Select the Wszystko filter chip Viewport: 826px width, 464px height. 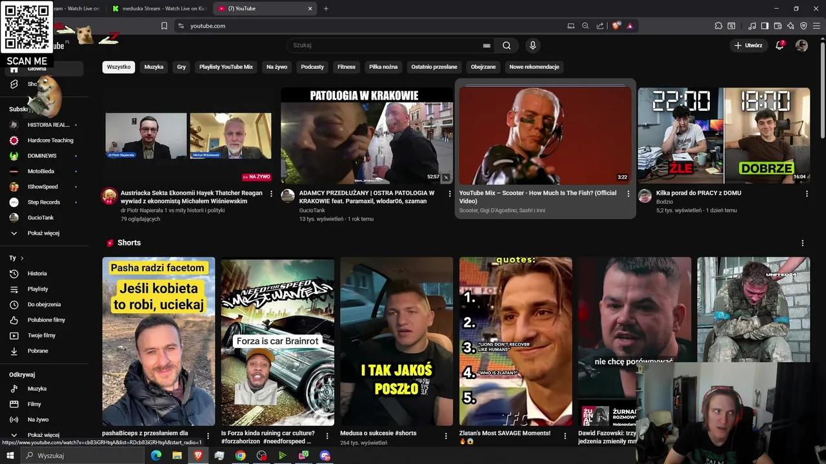coord(119,67)
